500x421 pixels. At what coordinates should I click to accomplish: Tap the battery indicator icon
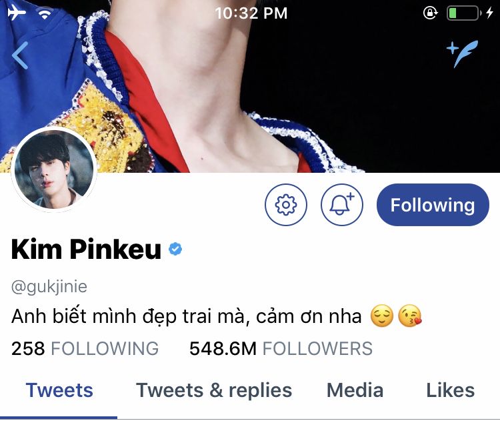click(464, 13)
